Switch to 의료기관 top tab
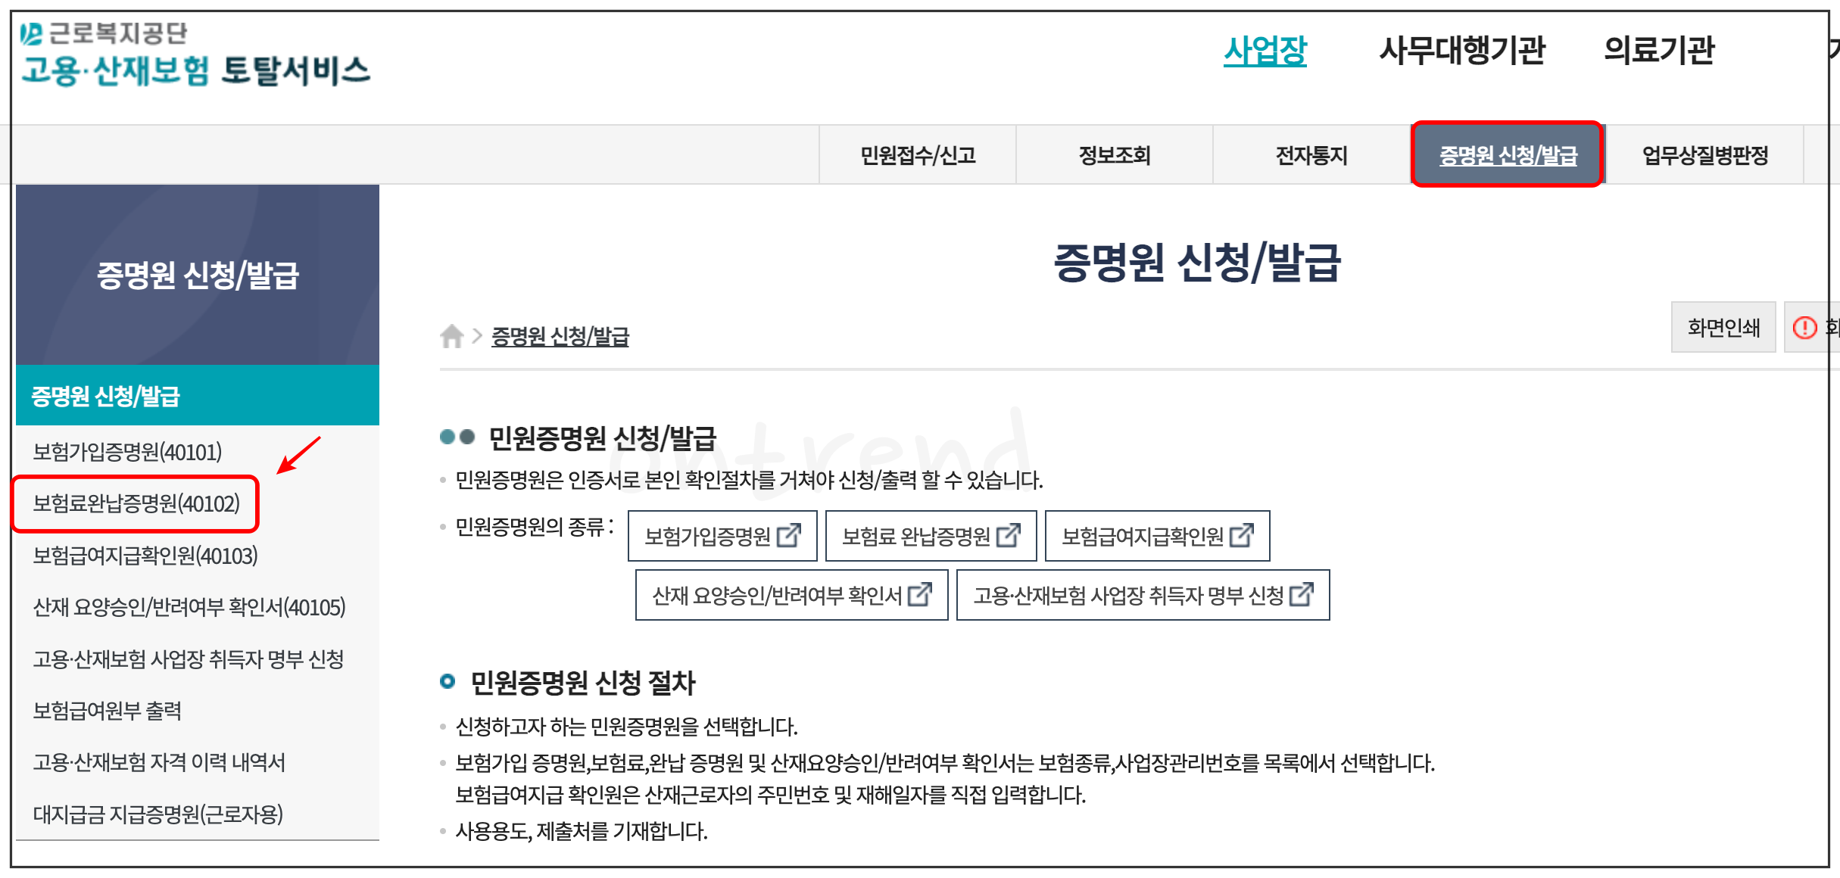Screen dimensions: 1840x878 [x=1658, y=51]
